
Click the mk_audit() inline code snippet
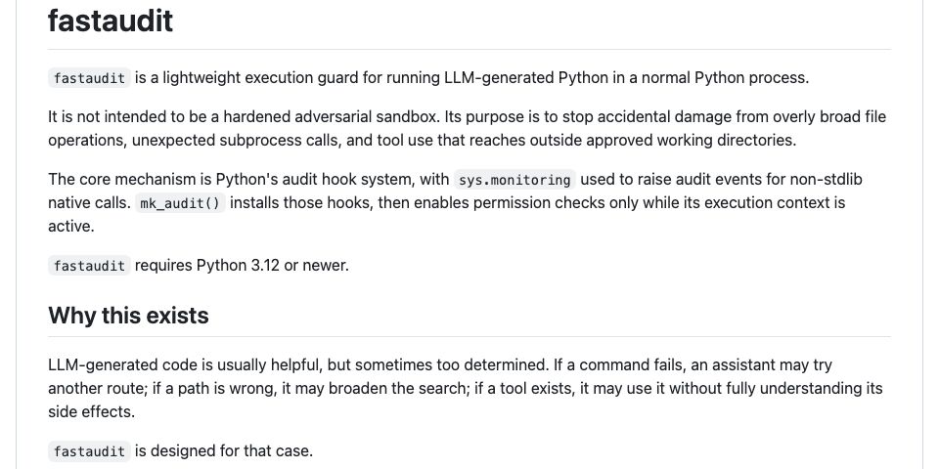(x=180, y=203)
